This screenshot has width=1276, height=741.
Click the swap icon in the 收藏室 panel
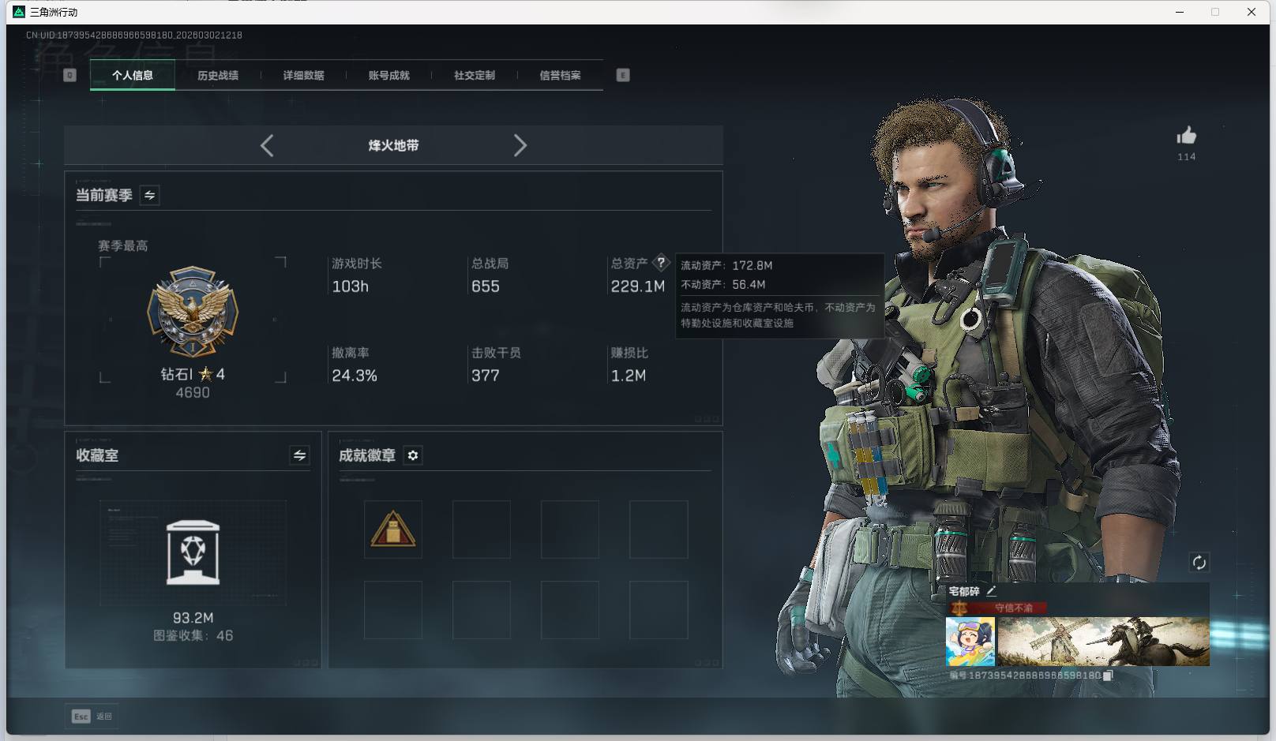298,455
